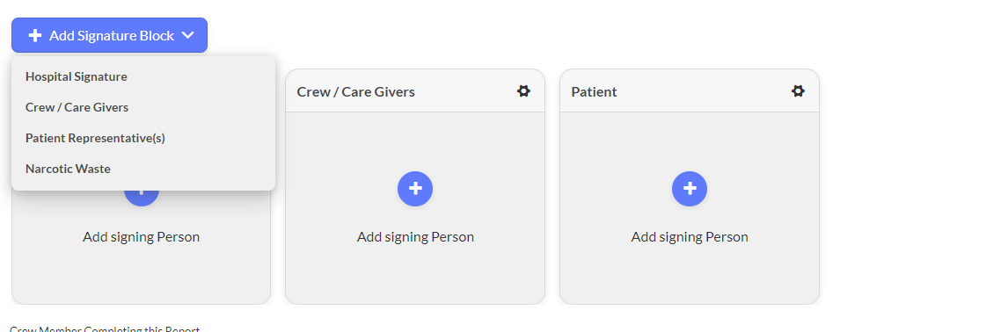Click the Add Signature Block button label
Viewport: 1008px width, 332px height.
[112, 36]
